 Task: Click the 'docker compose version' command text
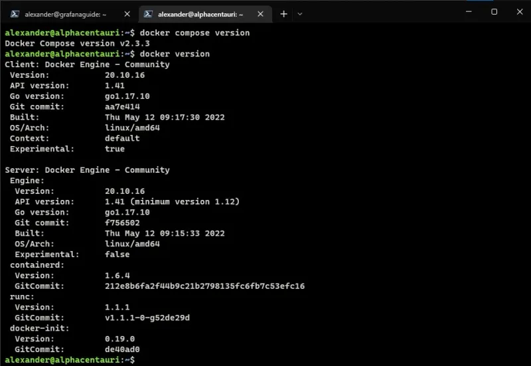(x=194, y=33)
